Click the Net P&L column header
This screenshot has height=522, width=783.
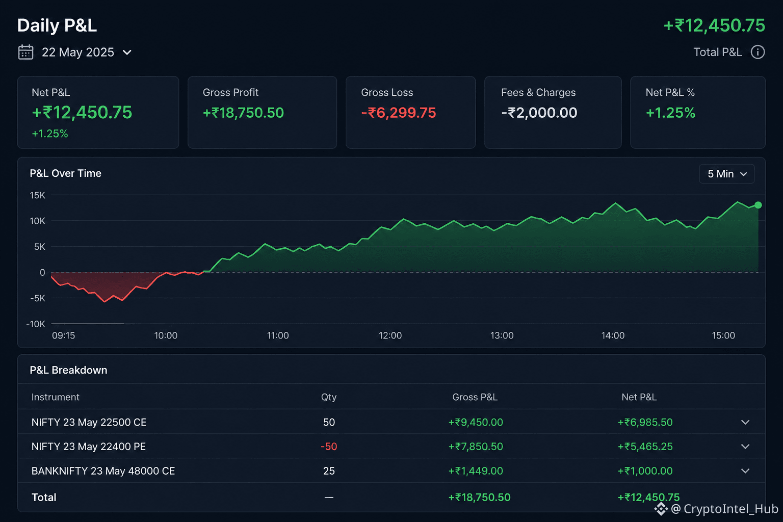(639, 397)
